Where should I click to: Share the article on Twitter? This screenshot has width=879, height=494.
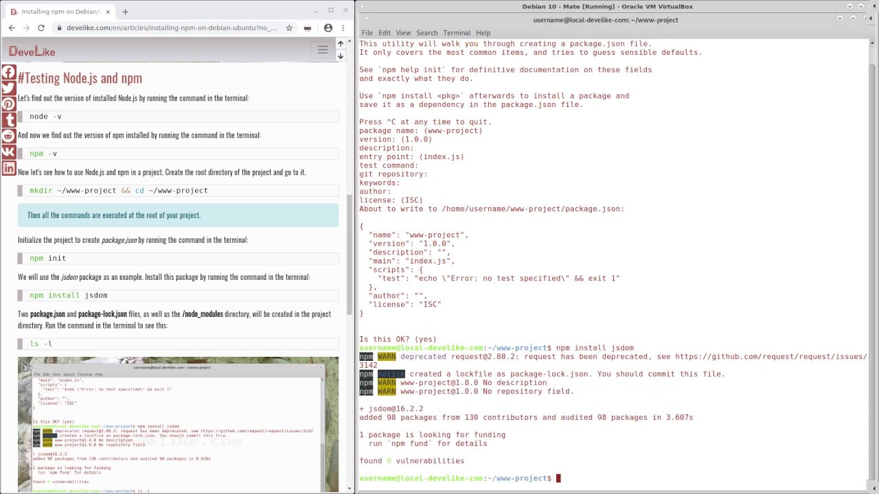[x=8, y=88]
